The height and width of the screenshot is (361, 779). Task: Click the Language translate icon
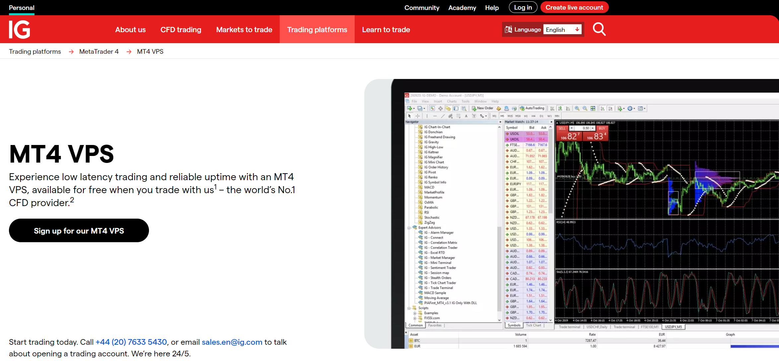508,30
